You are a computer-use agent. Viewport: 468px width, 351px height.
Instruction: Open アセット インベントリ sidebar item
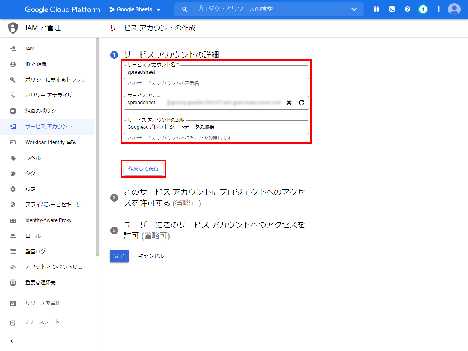click(47, 267)
